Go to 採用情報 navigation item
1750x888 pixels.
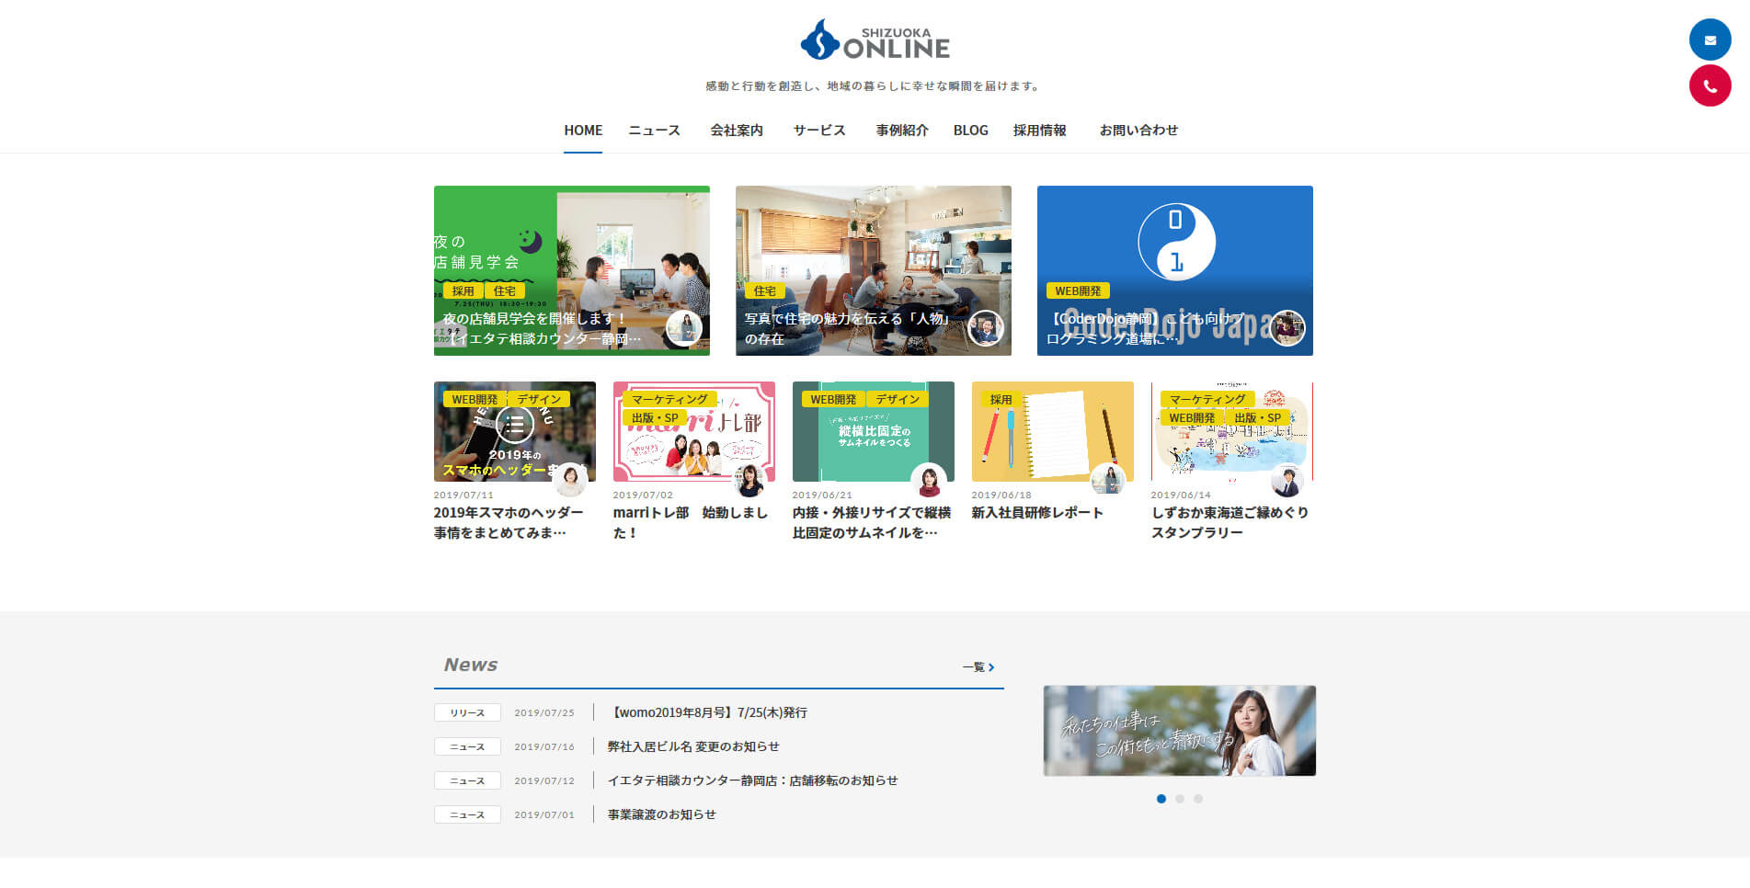pyautogui.click(x=1040, y=131)
